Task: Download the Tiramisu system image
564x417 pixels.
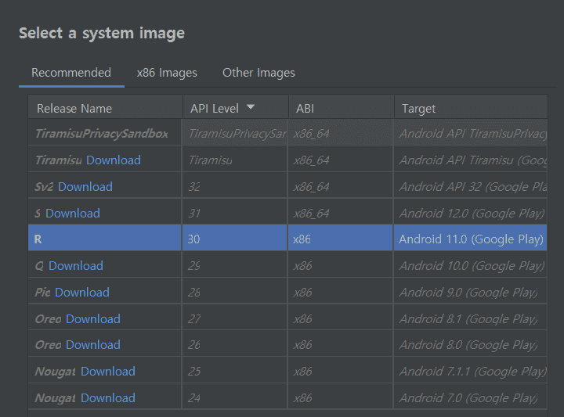Action: (114, 160)
